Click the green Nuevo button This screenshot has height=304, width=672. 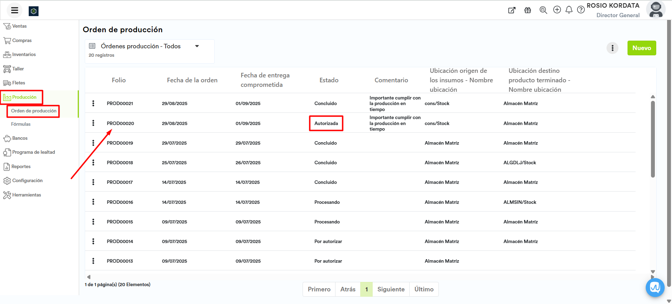point(642,48)
